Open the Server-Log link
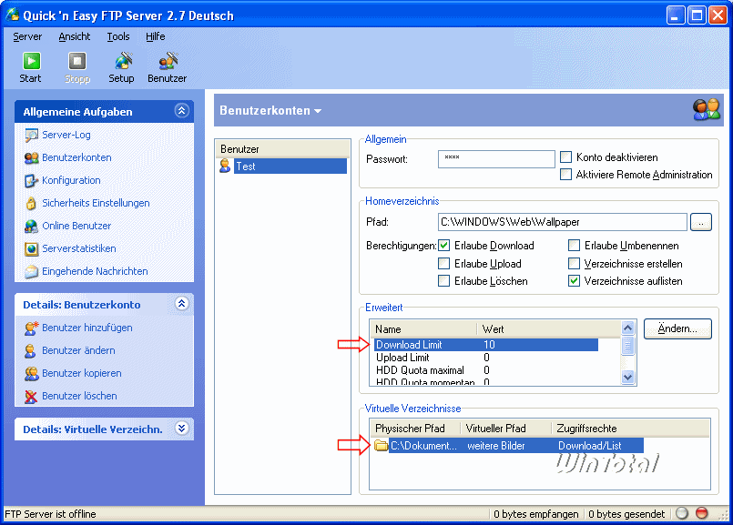Image resolution: width=733 pixels, height=525 pixels. point(66,135)
